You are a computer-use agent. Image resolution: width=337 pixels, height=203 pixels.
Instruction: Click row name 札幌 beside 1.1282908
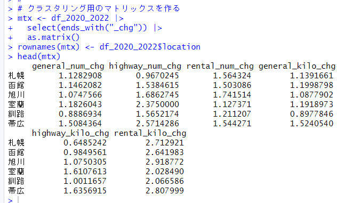pos(17,76)
